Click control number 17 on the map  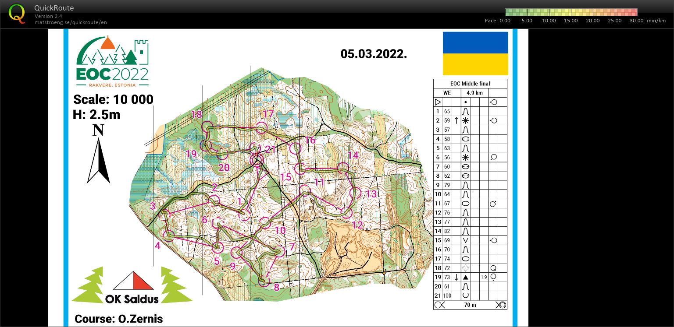pos(268,114)
